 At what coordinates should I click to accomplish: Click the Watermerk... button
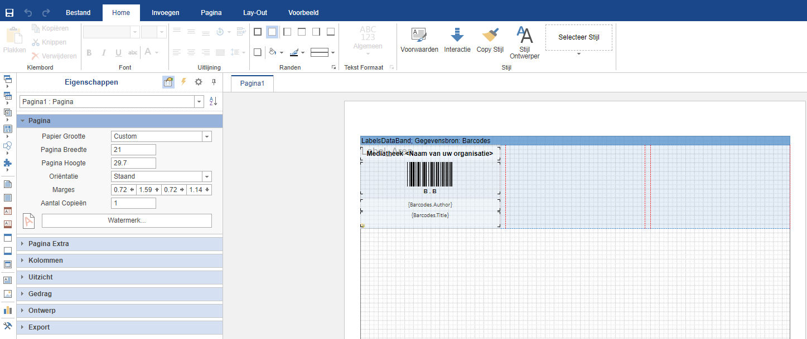coord(127,220)
